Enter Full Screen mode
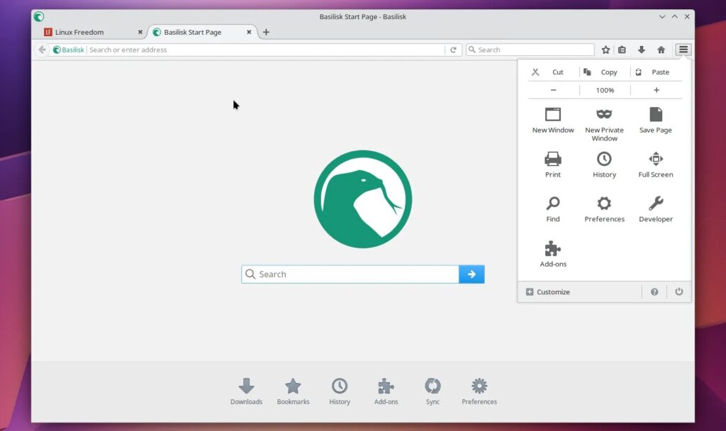Image resolution: width=726 pixels, height=431 pixels. (655, 164)
